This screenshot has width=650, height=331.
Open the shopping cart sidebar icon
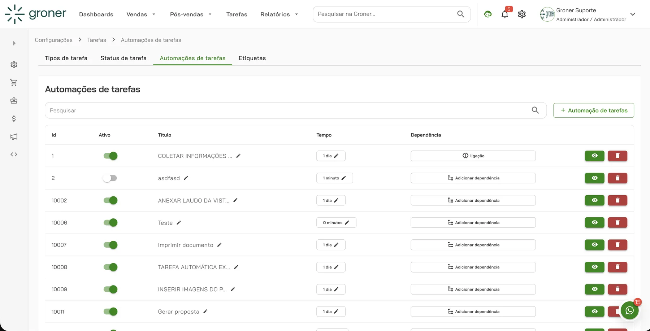click(x=14, y=83)
